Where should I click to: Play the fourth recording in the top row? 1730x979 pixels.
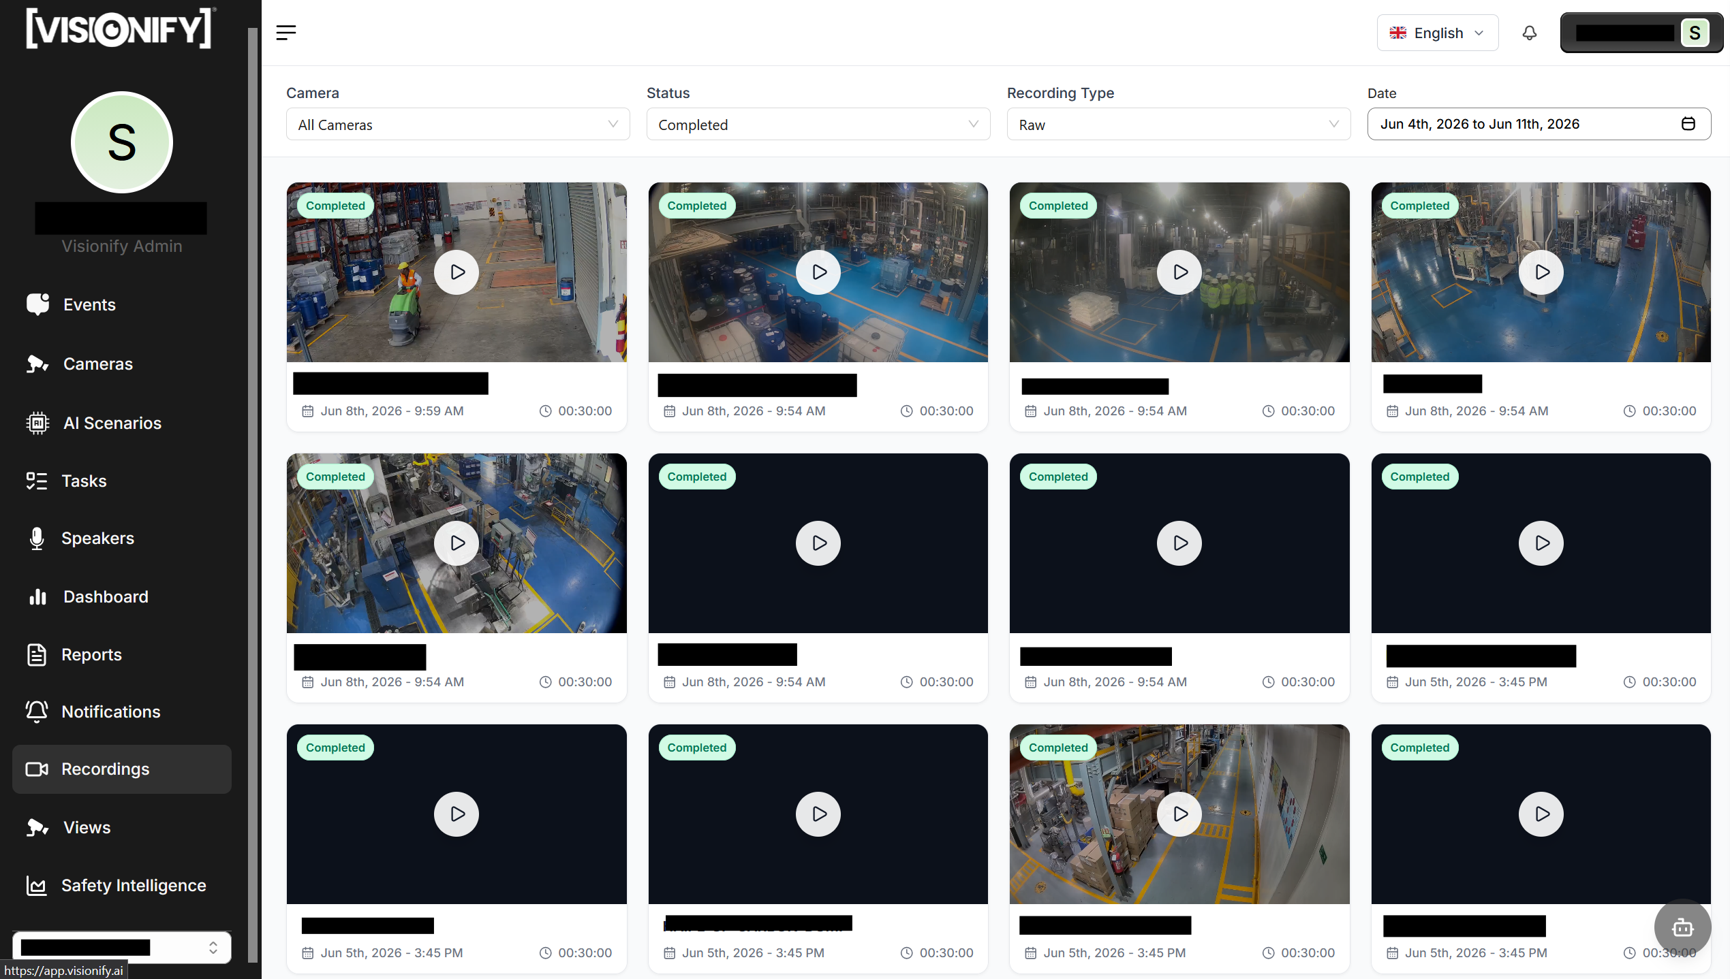pos(1541,272)
